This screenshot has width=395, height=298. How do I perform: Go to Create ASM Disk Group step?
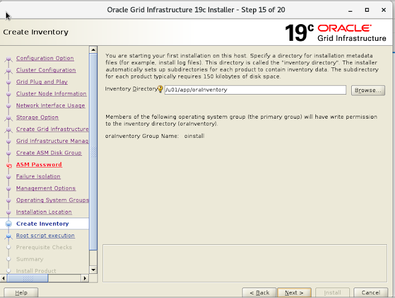pos(49,153)
